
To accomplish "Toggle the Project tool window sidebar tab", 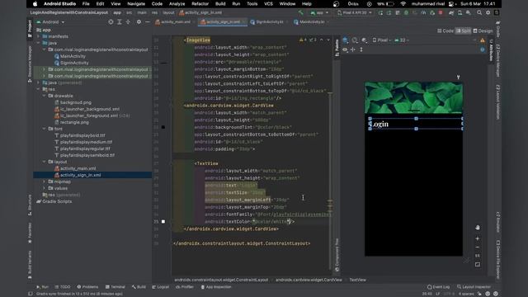I will coord(30,29).
